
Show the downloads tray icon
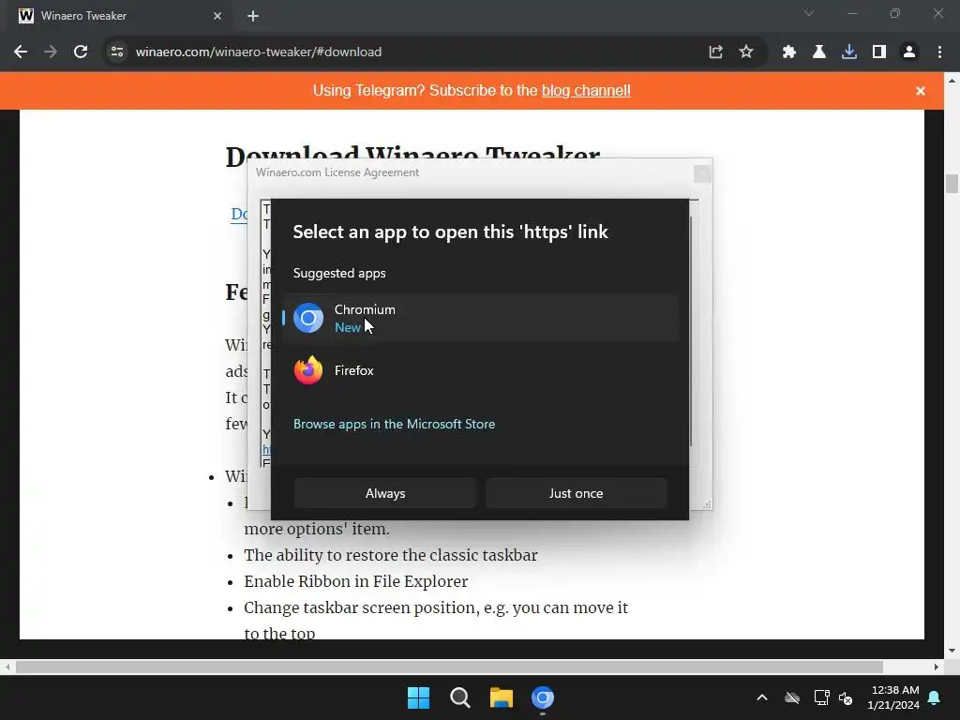[849, 52]
